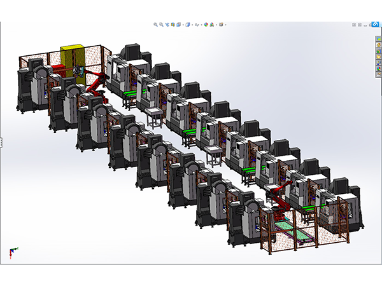Open the View Settings menu

point(221,25)
